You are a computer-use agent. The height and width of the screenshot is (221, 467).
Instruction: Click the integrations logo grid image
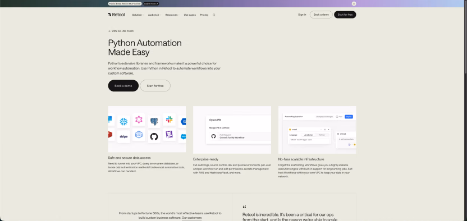click(147, 129)
